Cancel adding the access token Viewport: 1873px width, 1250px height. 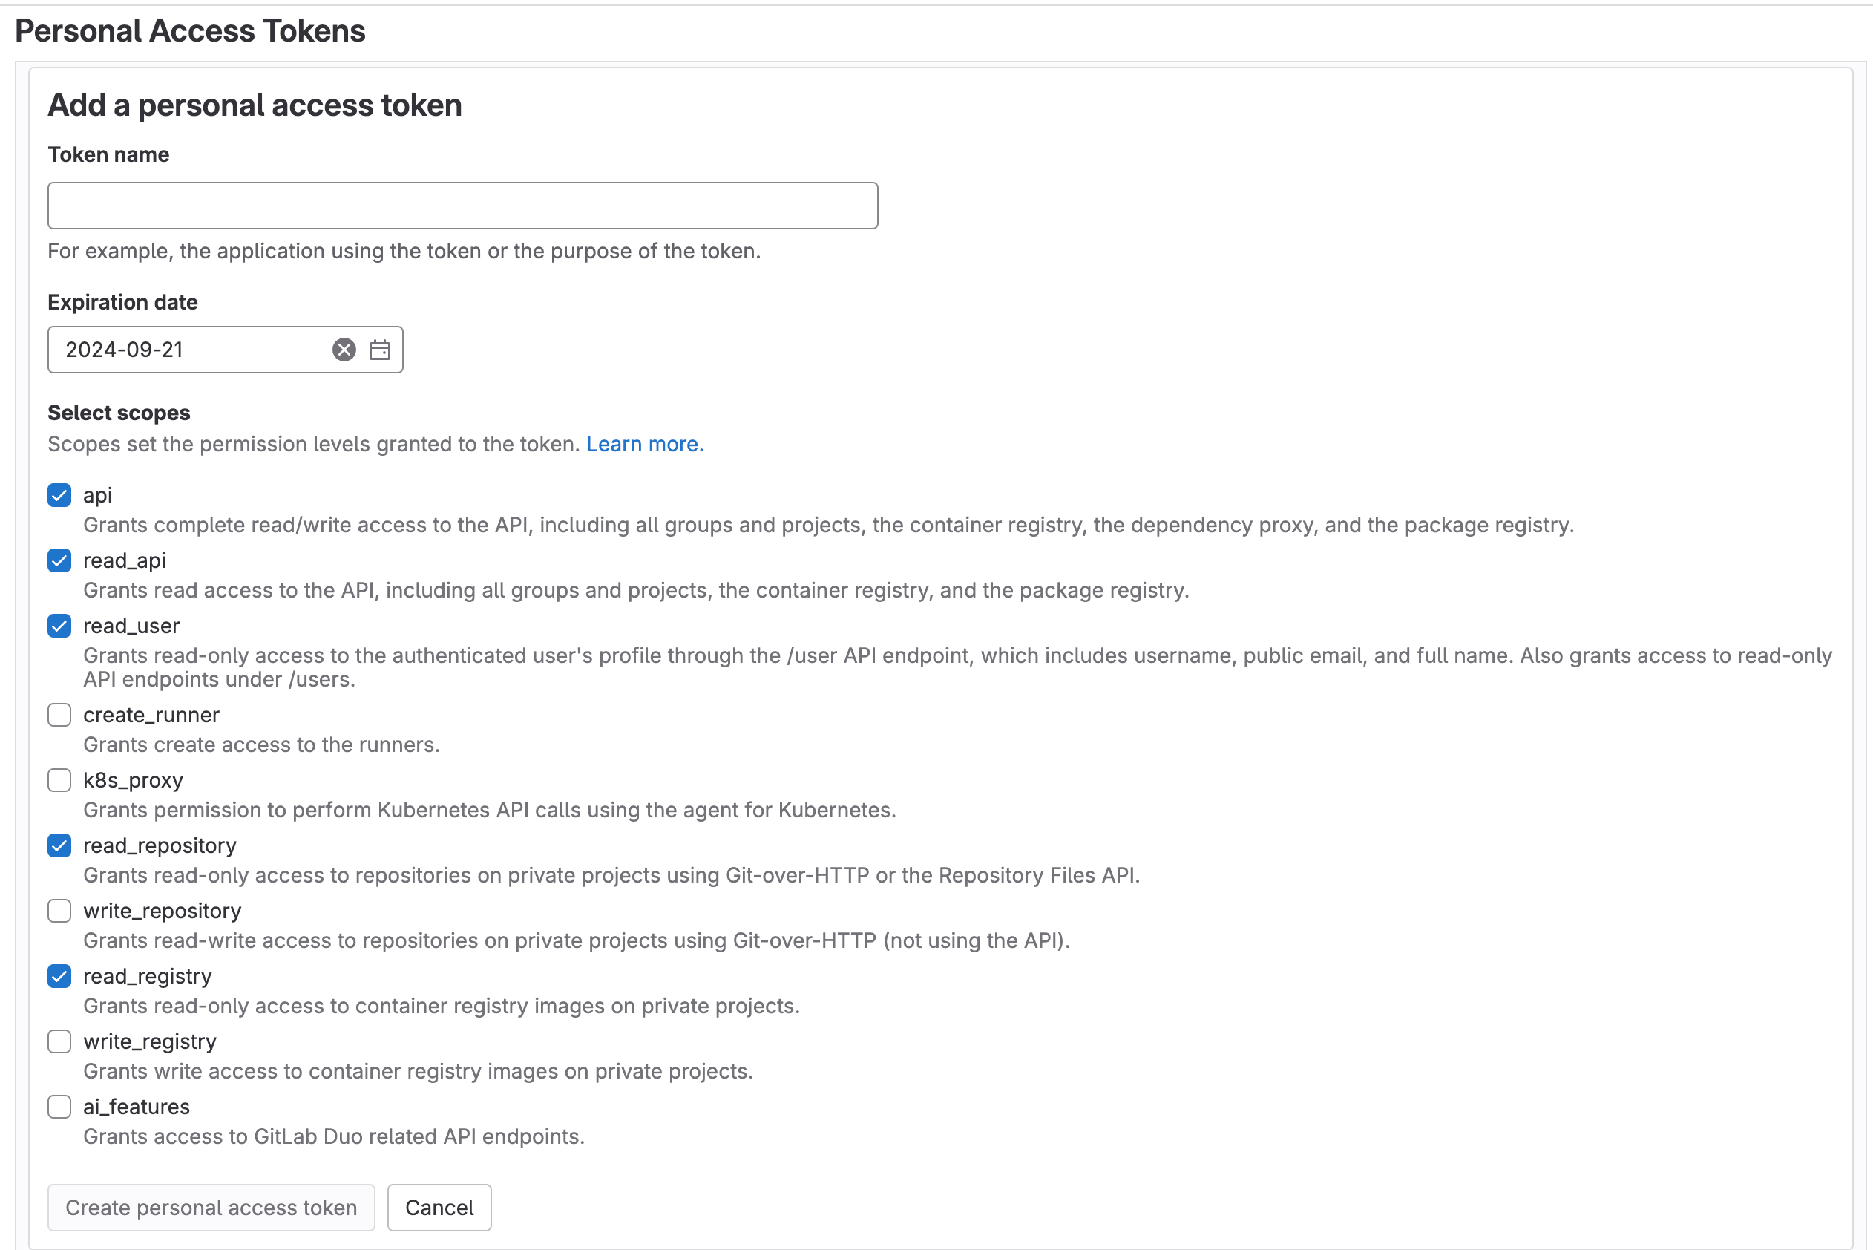(440, 1208)
